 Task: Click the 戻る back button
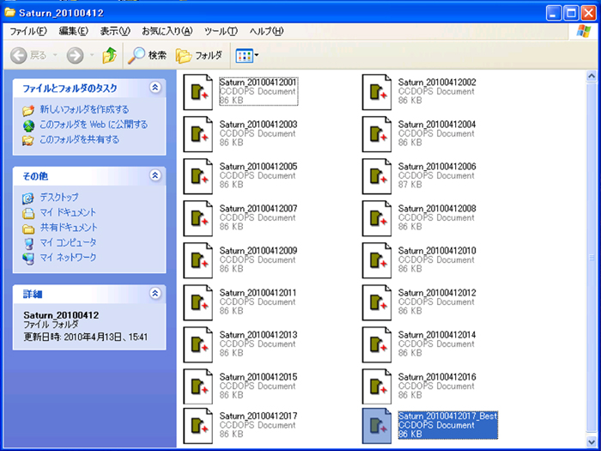28,56
